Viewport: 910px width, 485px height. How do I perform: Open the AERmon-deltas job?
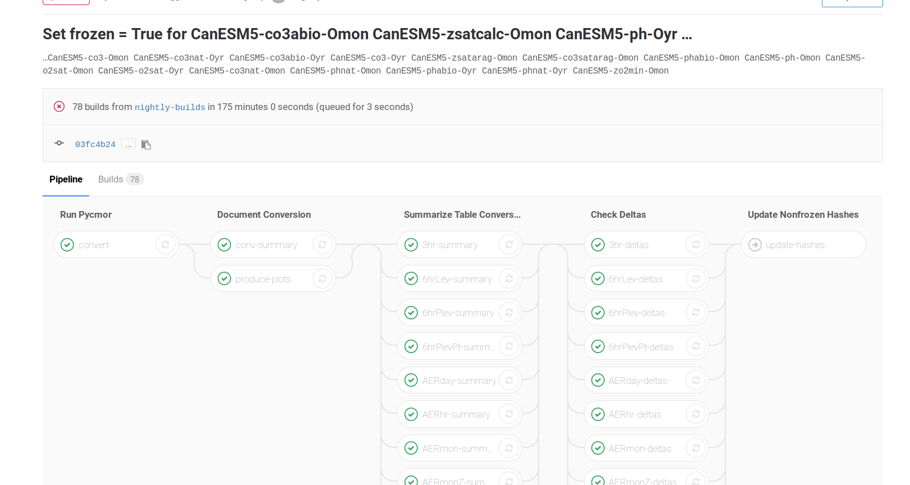(640, 449)
